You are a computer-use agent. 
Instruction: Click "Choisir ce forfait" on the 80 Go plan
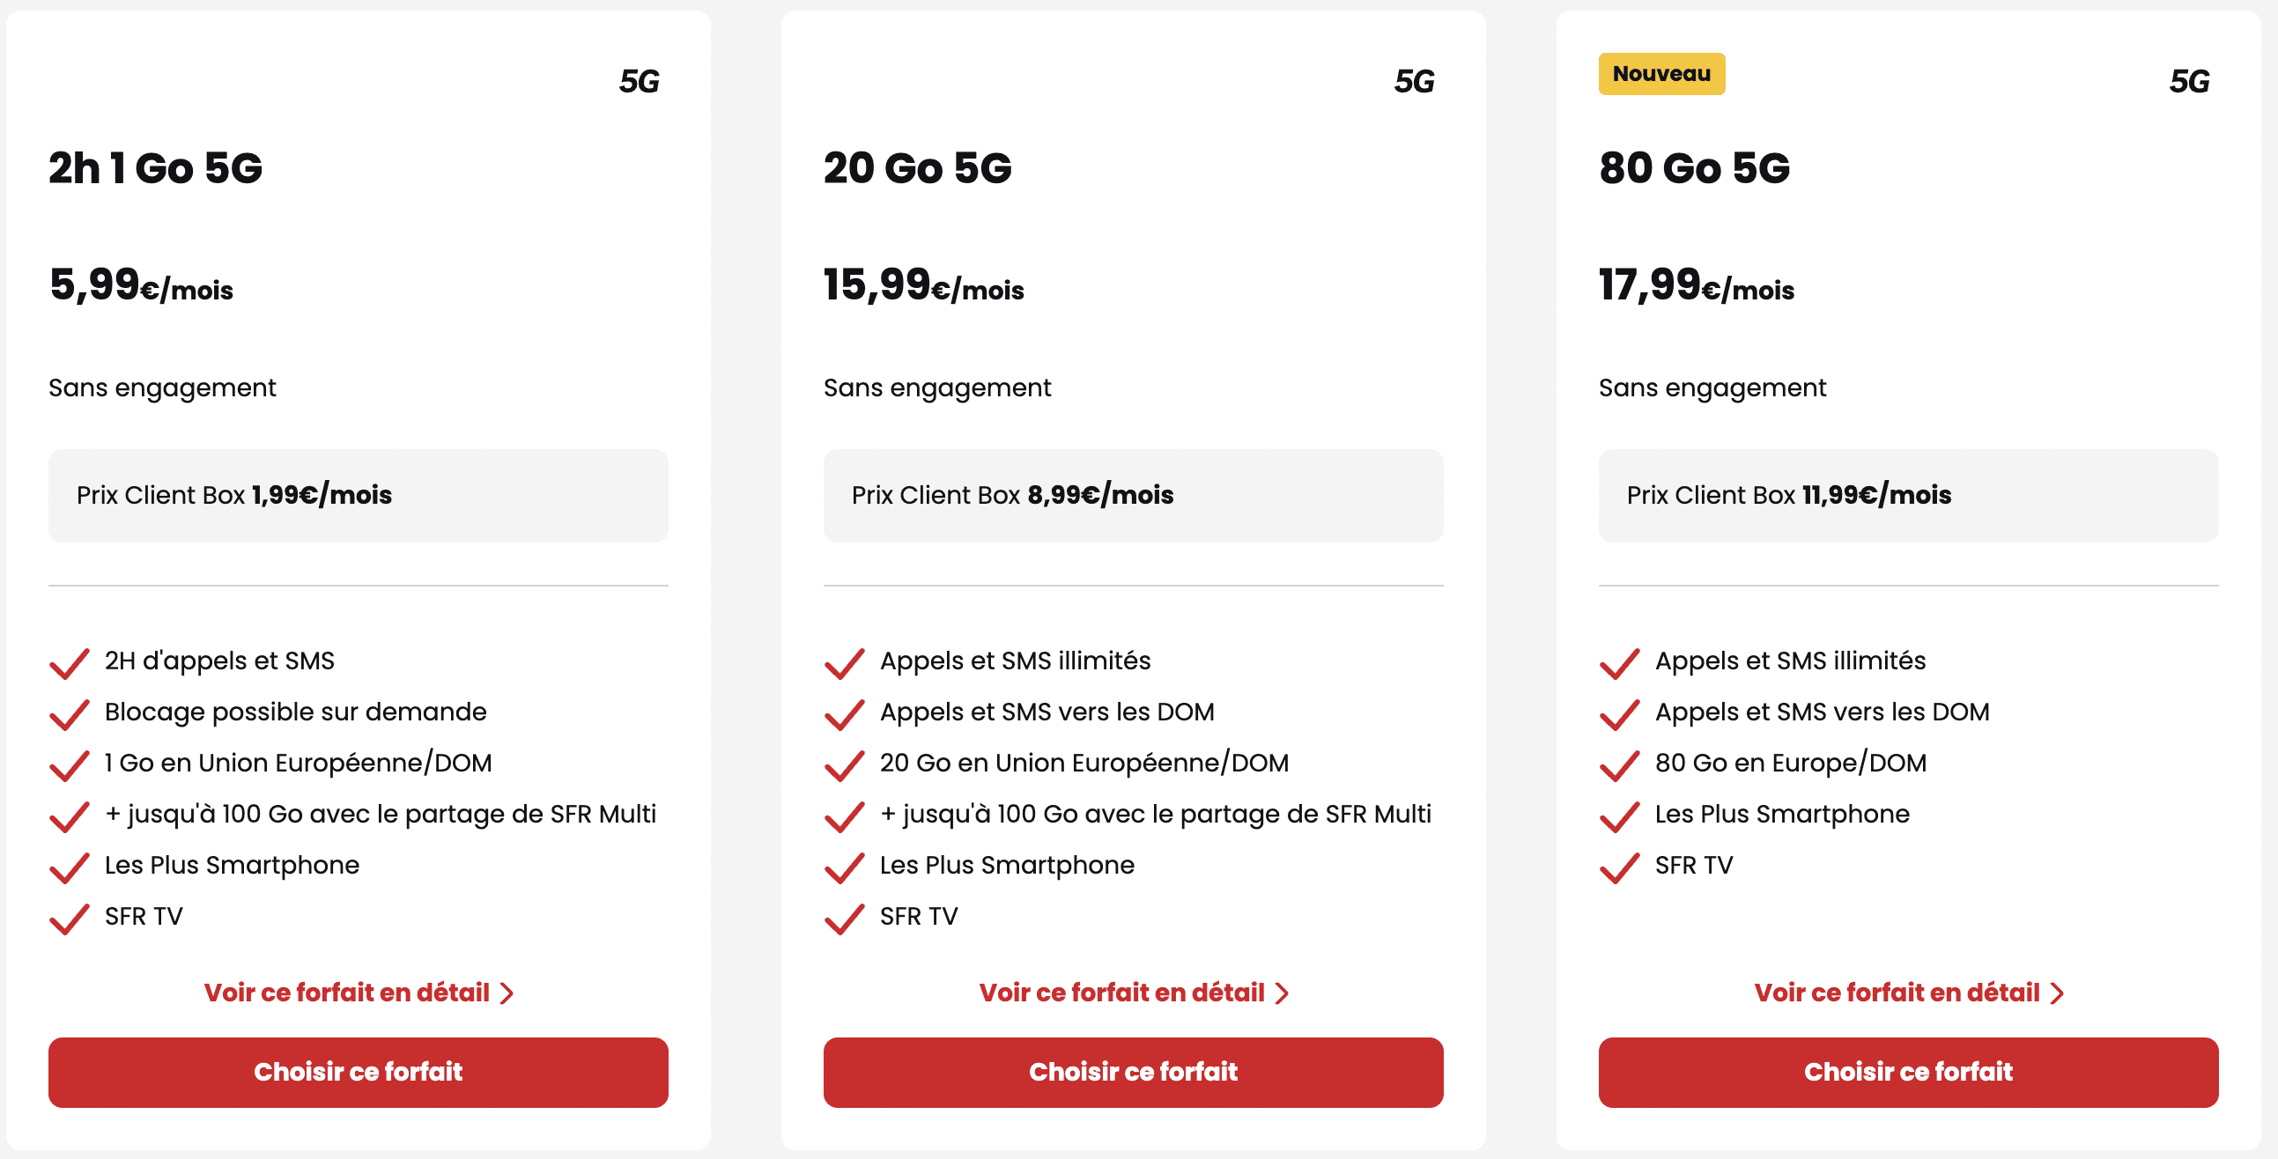click(x=1908, y=1073)
